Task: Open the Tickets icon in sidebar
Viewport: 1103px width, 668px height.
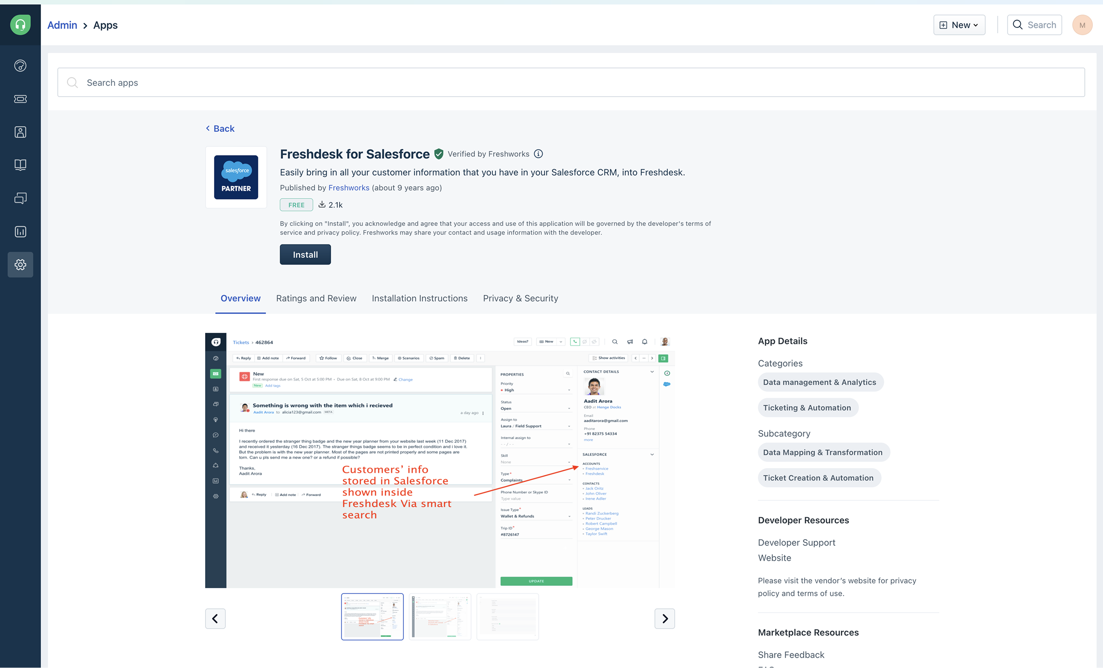Action: click(x=20, y=99)
